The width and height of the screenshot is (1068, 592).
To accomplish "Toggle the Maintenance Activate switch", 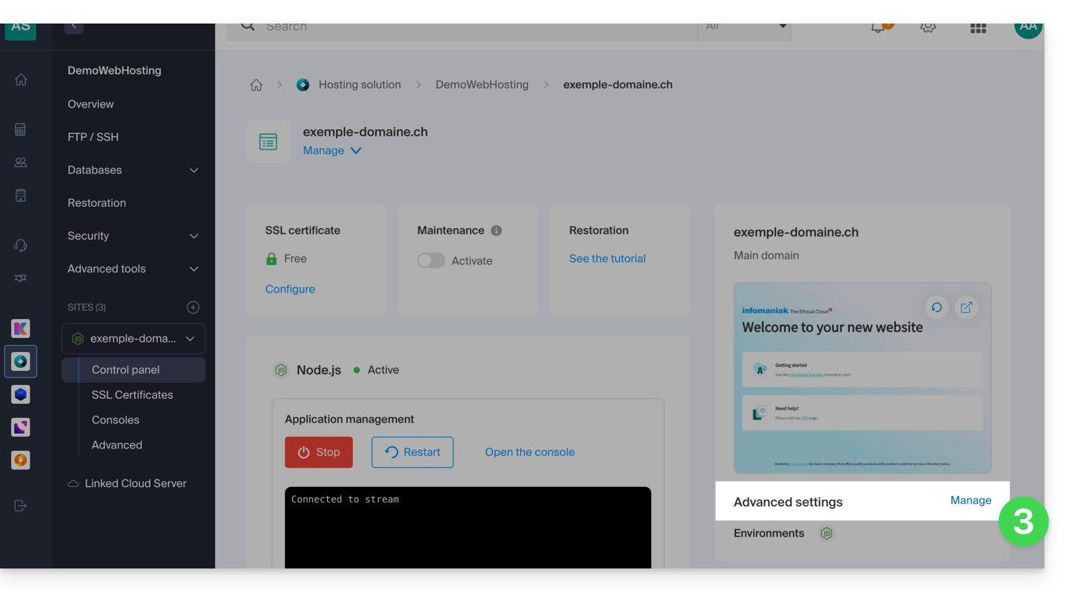I will pyautogui.click(x=431, y=260).
